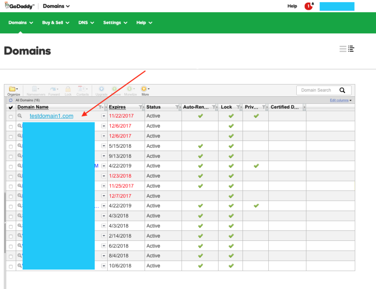Open the Domains menu in the green bar

pos(21,22)
